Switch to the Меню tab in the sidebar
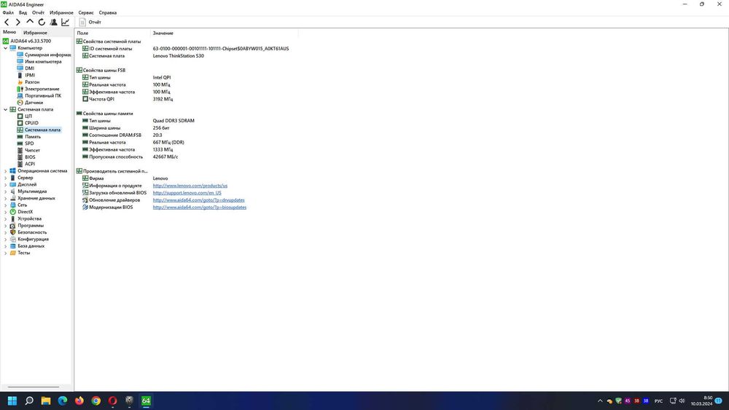Screen dimensions: 729x410 click(x=9, y=32)
